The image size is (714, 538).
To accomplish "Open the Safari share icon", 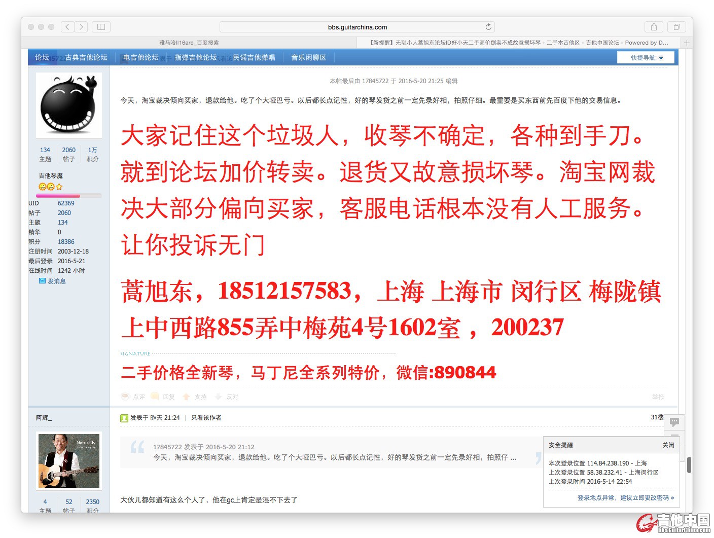I will point(654,27).
